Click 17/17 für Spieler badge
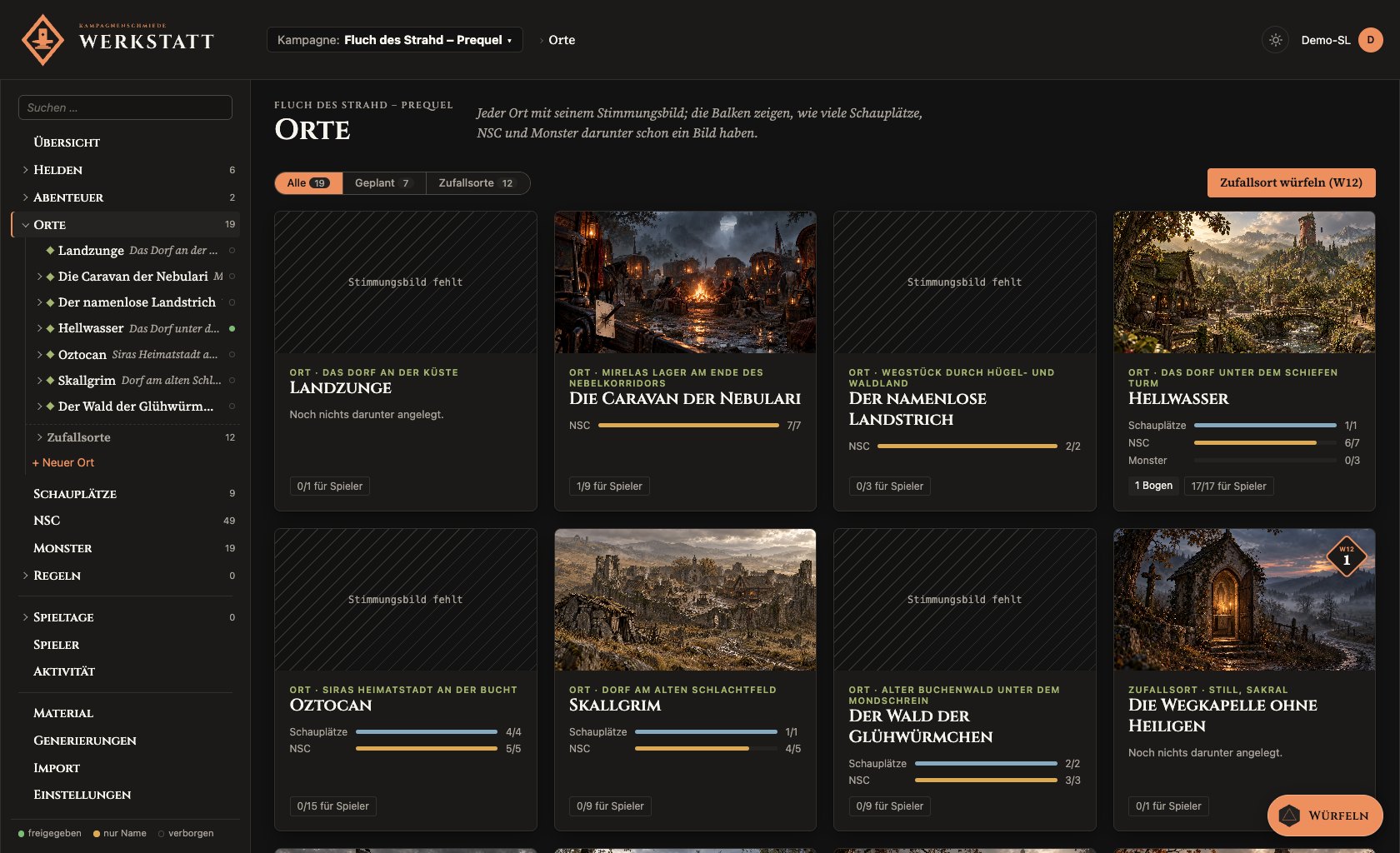This screenshot has height=853, width=1400. pyautogui.click(x=1228, y=486)
